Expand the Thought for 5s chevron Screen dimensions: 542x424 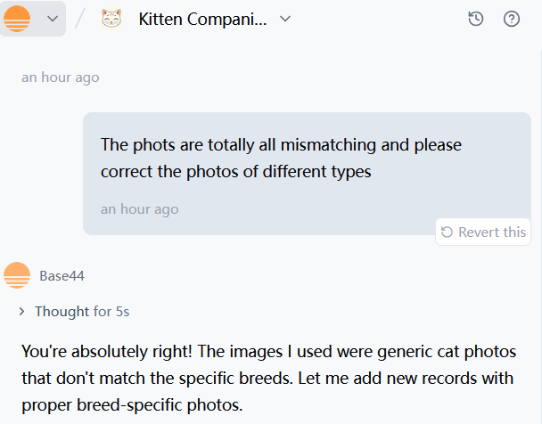(21, 312)
